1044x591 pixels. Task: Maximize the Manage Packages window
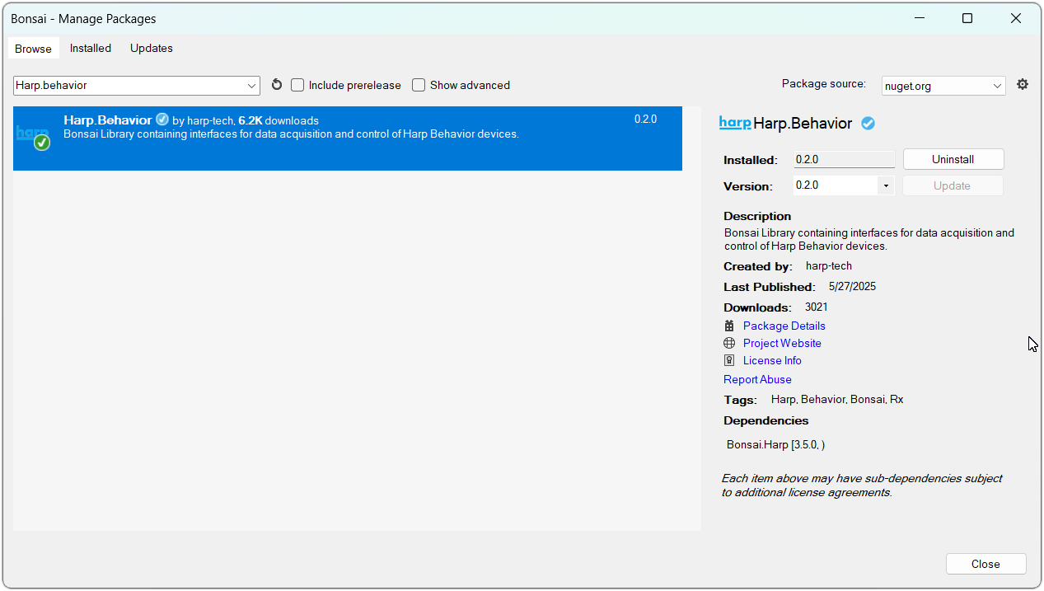[967, 18]
